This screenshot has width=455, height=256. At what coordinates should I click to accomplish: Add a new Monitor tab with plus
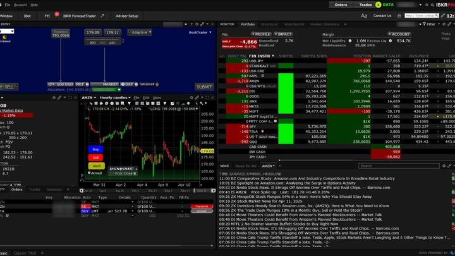(x=345, y=25)
